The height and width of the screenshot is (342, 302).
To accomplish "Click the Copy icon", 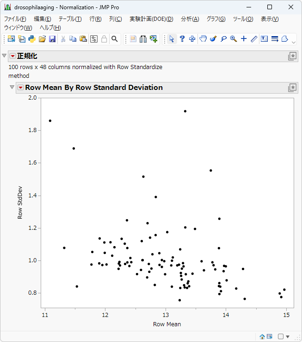I will point(73,39).
